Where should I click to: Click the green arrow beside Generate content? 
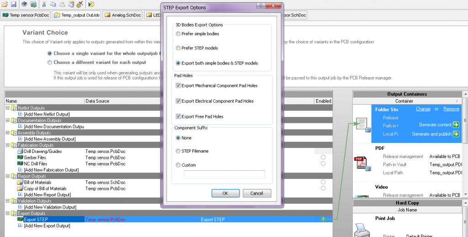[x=456, y=125]
